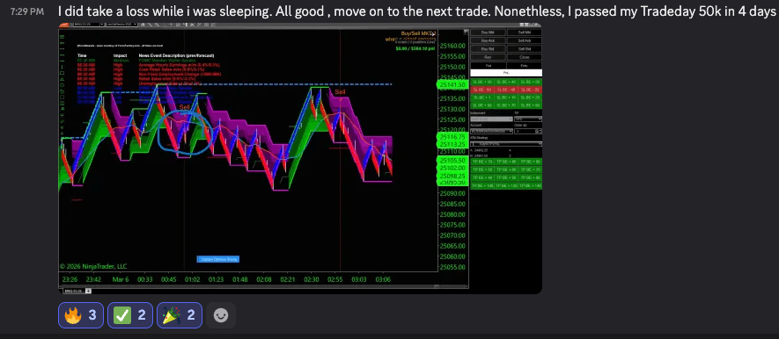779x339 pixels.
Task: Click Sell Mkt button in trading panel
Action: [524, 32]
